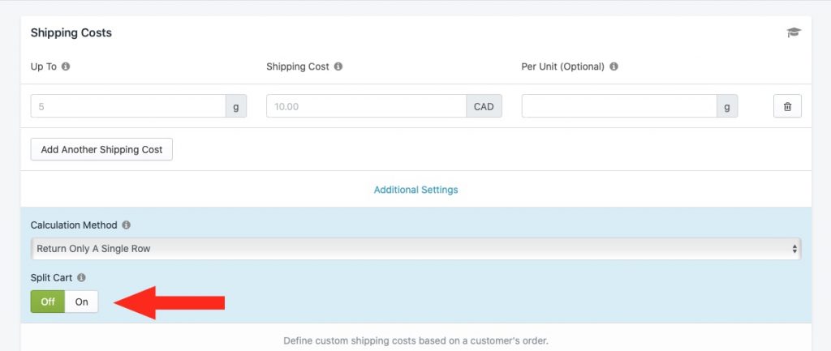Click the Shipping Costs panel heading

pyautogui.click(x=71, y=32)
